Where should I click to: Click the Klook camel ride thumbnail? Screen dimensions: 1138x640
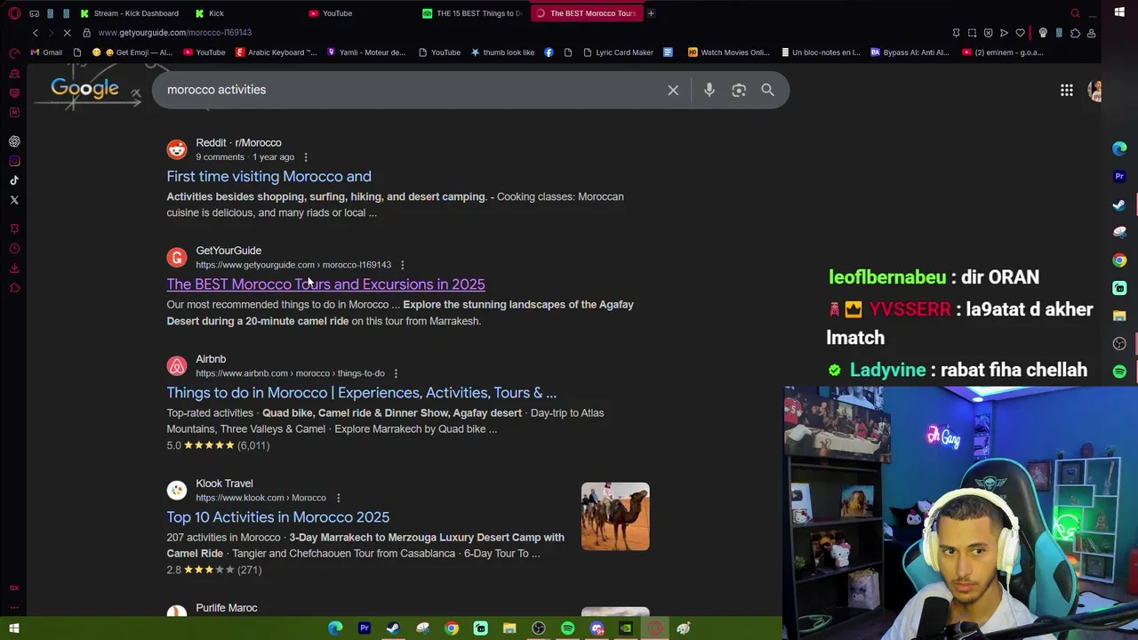click(x=615, y=516)
